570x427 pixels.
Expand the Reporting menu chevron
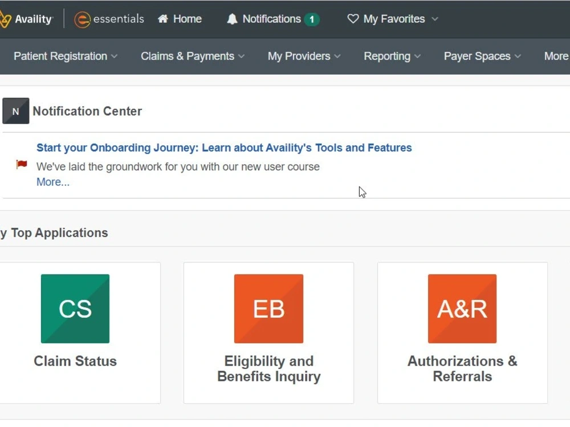(x=417, y=56)
